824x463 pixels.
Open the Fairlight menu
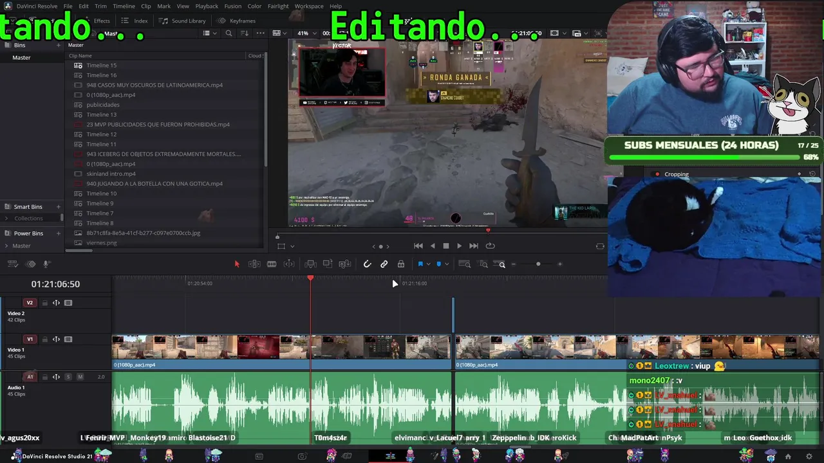point(278,6)
